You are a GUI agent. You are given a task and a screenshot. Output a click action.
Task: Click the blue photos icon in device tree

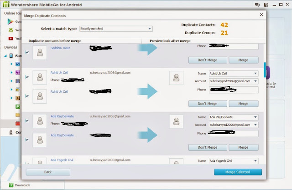(x=18, y=64)
